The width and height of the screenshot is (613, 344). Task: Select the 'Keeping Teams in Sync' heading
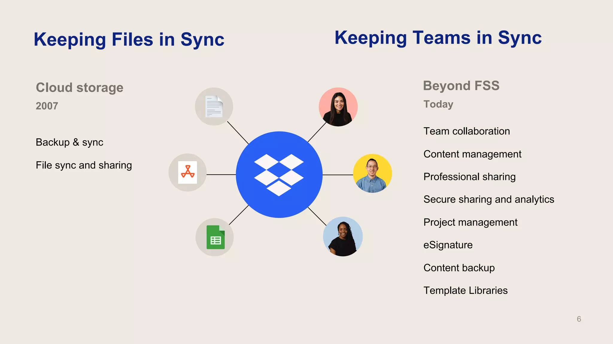coord(438,38)
